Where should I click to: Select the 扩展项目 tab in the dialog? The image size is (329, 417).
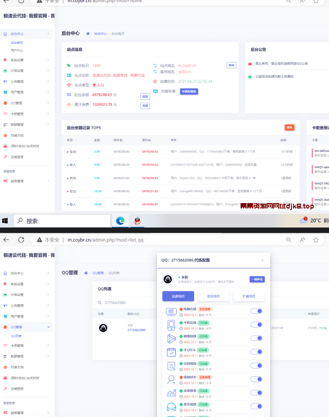click(x=249, y=296)
